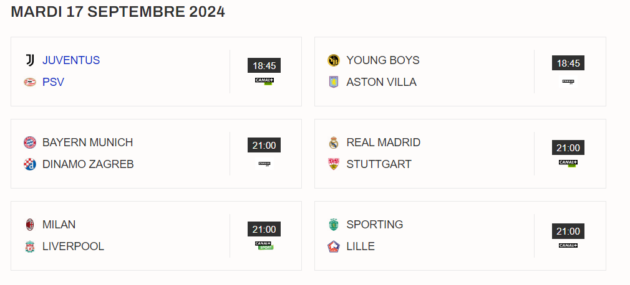Screen dimensions: 630x285
Task: Open the Juventus team link
Action: [x=71, y=60]
